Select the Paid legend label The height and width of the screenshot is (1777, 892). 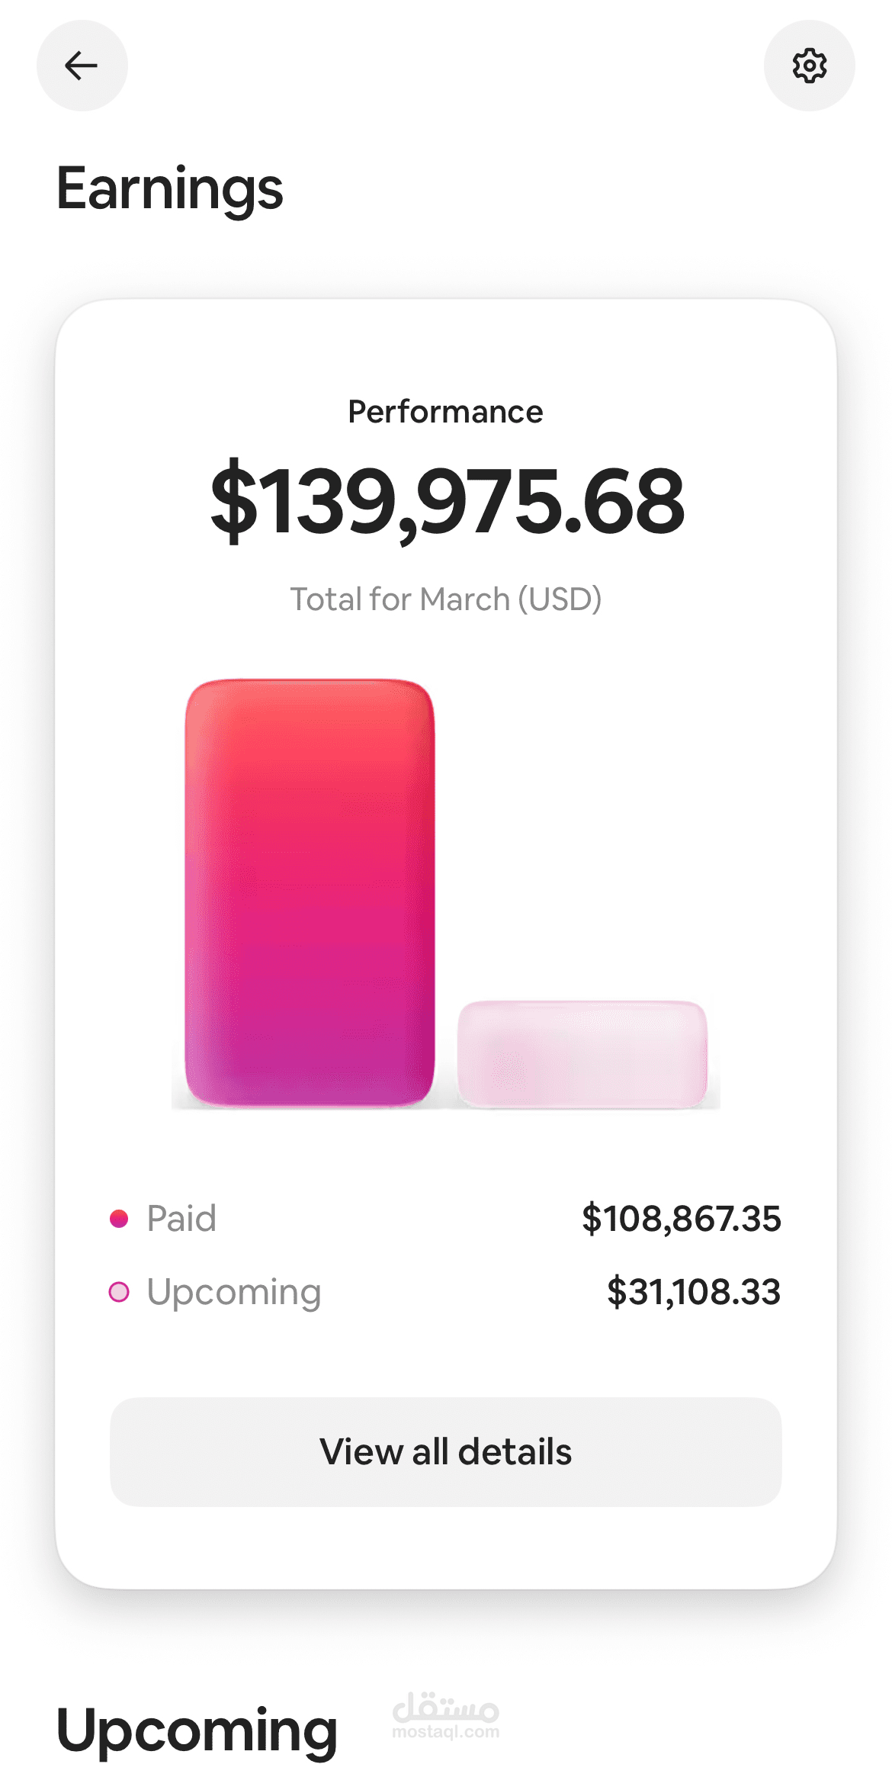tap(181, 1219)
